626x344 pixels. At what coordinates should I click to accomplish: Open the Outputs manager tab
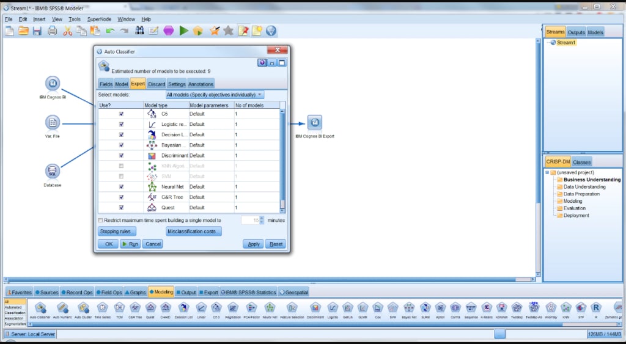[576, 32]
